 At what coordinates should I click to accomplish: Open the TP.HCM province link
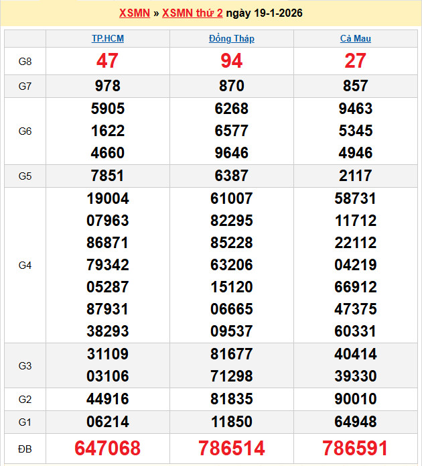click(107, 39)
